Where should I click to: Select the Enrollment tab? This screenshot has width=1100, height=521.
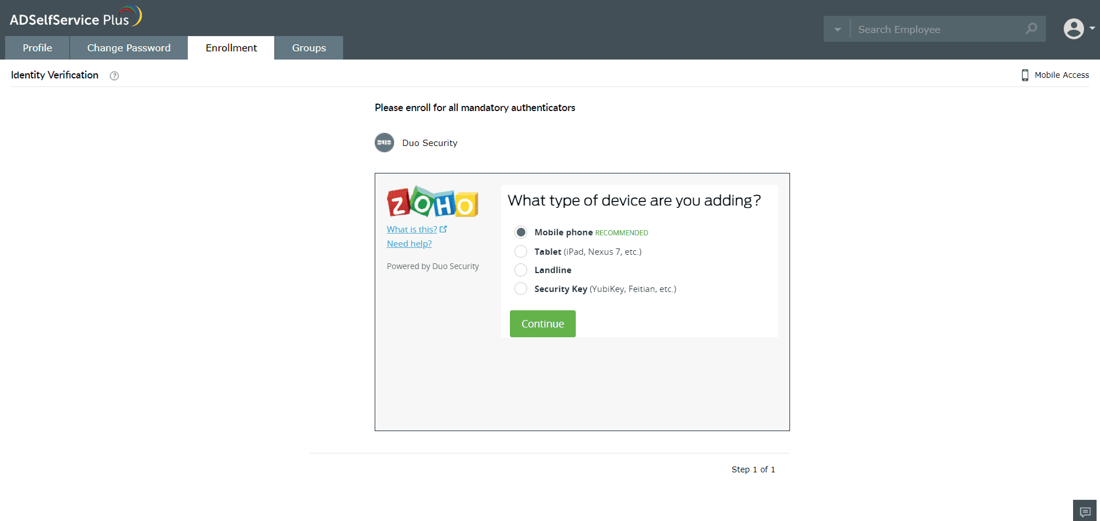231,48
